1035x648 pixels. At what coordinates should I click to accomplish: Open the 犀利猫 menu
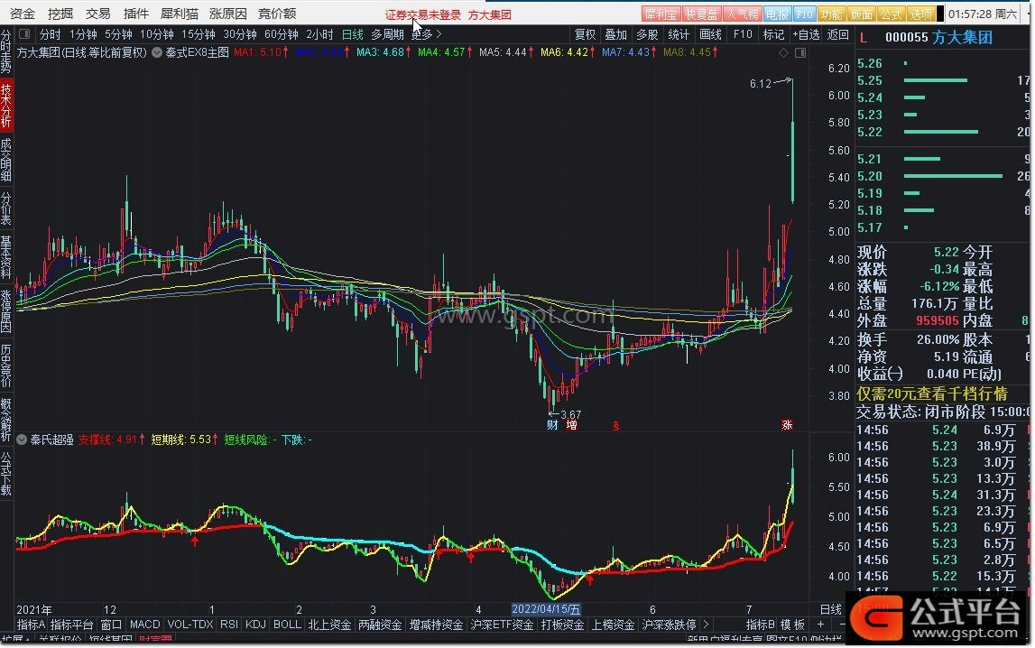tap(180, 14)
